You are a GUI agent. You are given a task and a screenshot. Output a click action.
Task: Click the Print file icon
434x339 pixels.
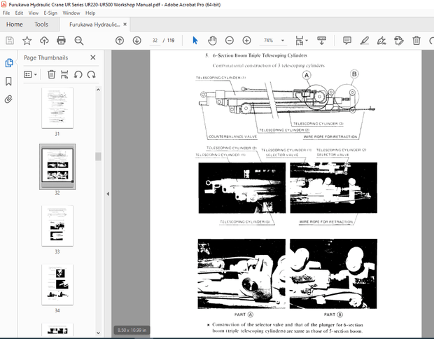tap(61, 41)
